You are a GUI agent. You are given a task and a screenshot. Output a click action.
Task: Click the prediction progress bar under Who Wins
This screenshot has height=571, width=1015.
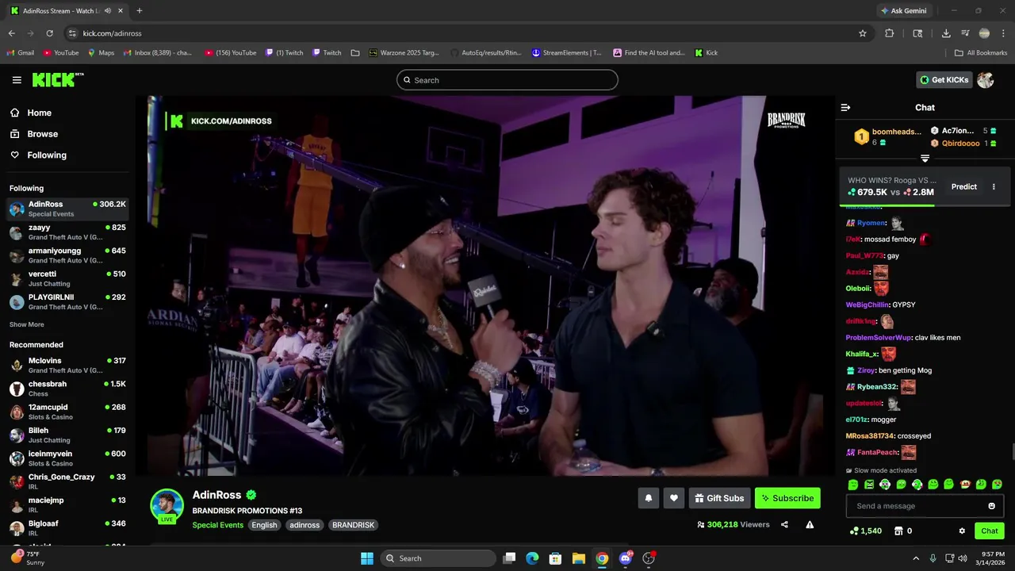pos(925,205)
